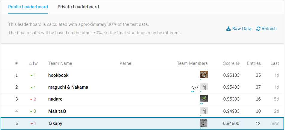Screen dimensions: 285x130
Task: Click the Raw Data download icon
Action: pyautogui.click(x=229, y=29)
